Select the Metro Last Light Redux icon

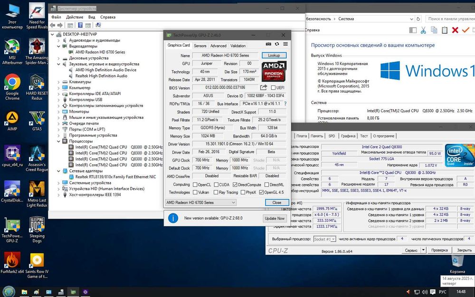37,194
